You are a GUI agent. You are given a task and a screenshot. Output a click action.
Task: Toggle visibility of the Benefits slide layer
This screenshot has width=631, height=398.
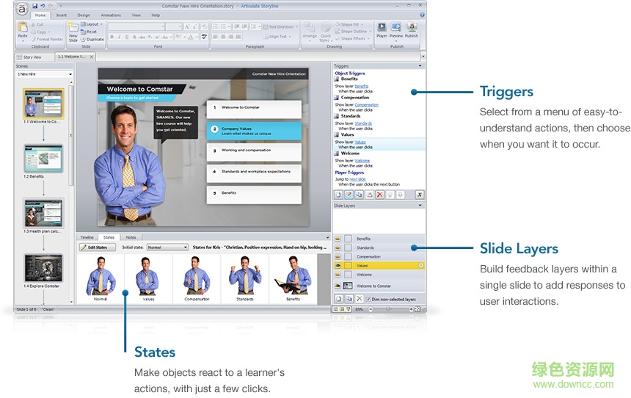point(338,239)
